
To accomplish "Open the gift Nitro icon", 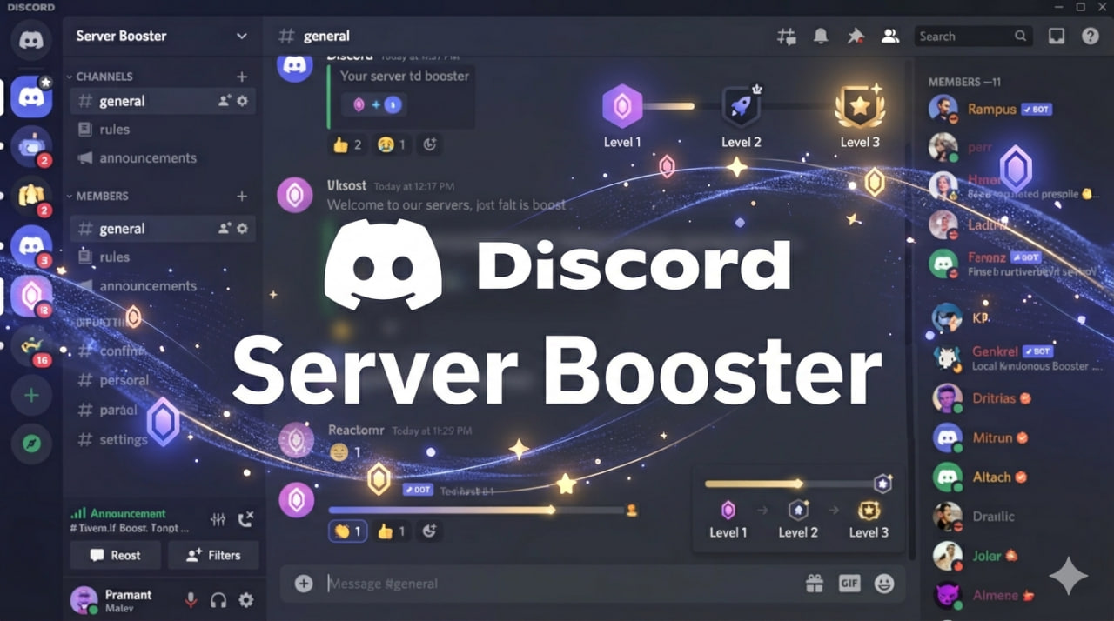I will (815, 584).
